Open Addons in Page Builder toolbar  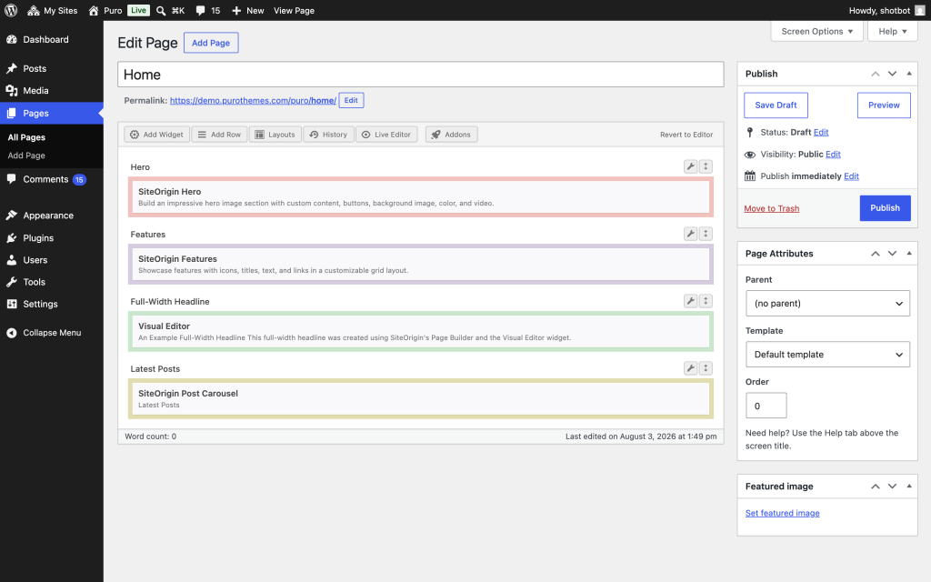tap(451, 135)
